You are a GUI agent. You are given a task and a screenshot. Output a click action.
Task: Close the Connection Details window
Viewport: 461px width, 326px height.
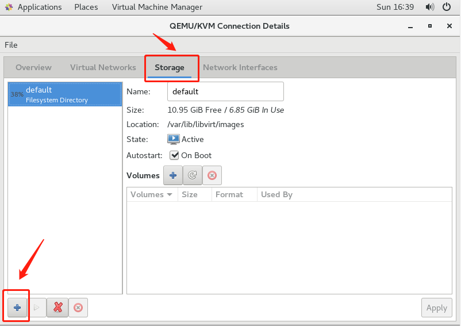[x=450, y=26]
